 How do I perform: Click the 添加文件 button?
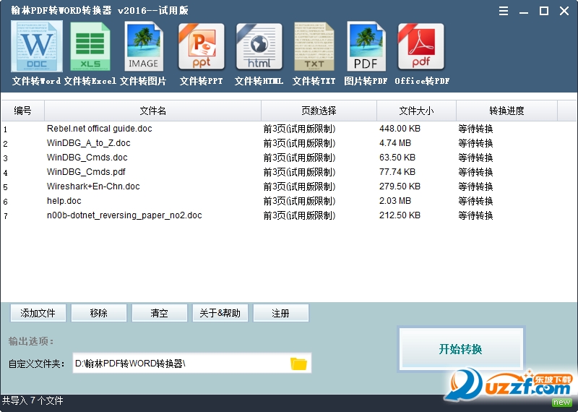[x=38, y=313]
